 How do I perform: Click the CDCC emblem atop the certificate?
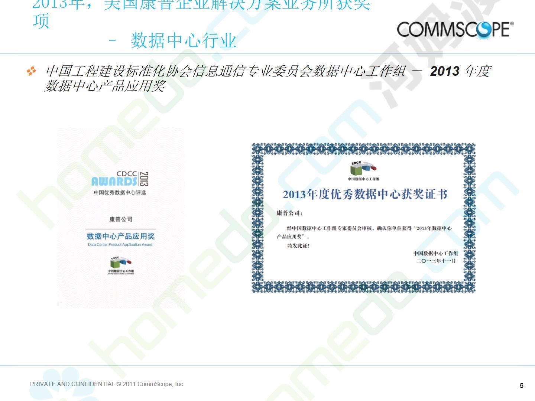pos(363,171)
